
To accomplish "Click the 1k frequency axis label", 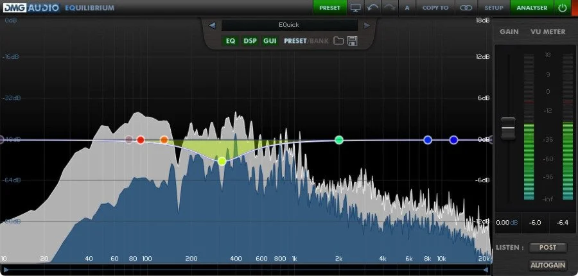I will point(294,259).
